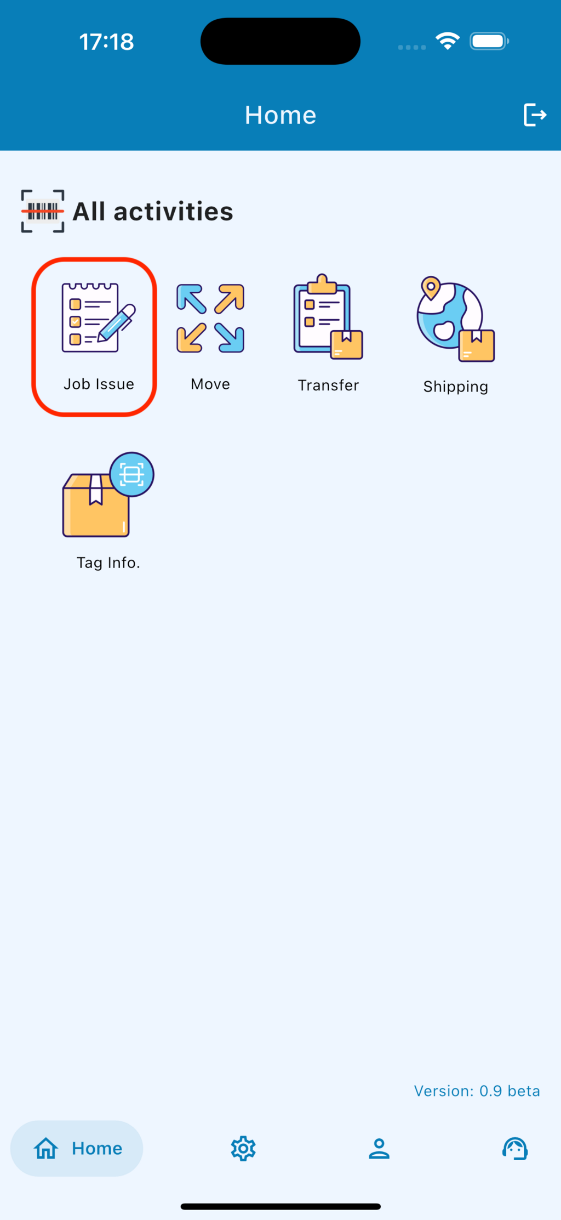The height and width of the screenshot is (1220, 561).
Task: Tap the All activities heading
Action: click(153, 212)
